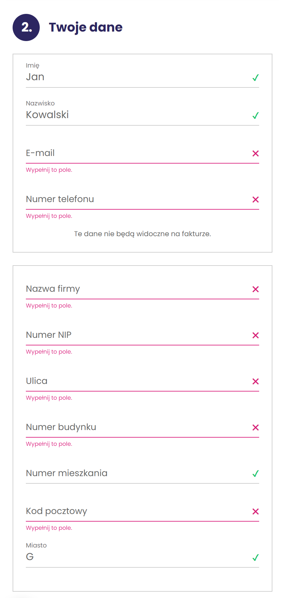The width and height of the screenshot is (285, 598).
Task: Focus the Kod pocztowy input field
Action: [142, 511]
